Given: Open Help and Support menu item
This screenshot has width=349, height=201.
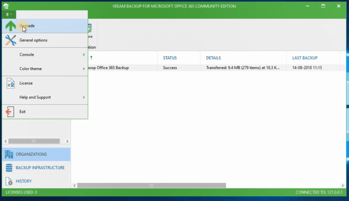Looking at the screenshot, I should pos(45,97).
